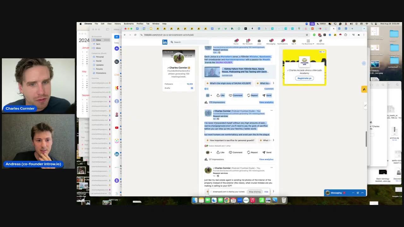Comment on the 175 impressions post
This screenshot has height=227, width=404.
click(x=236, y=95)
